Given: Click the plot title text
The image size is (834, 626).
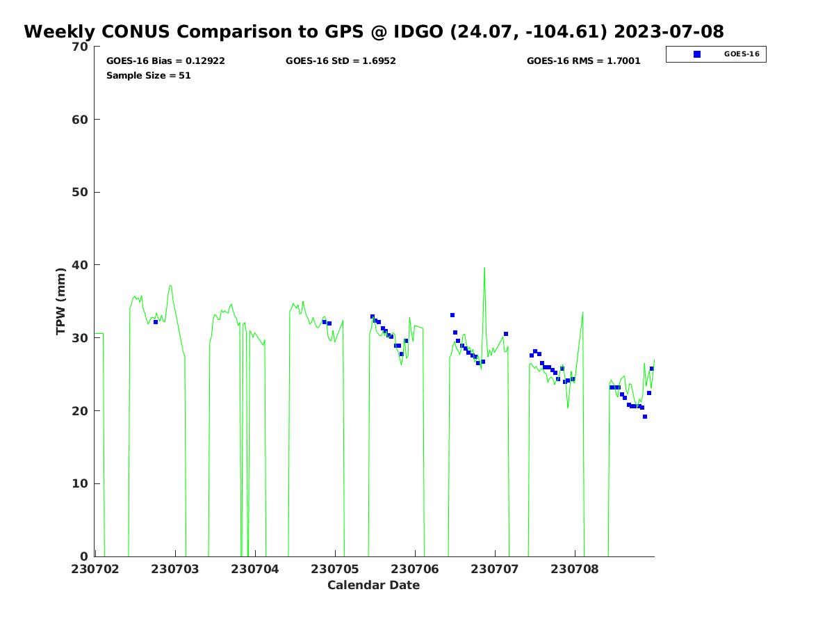Looking at the screenshot, I should [373, 32].
